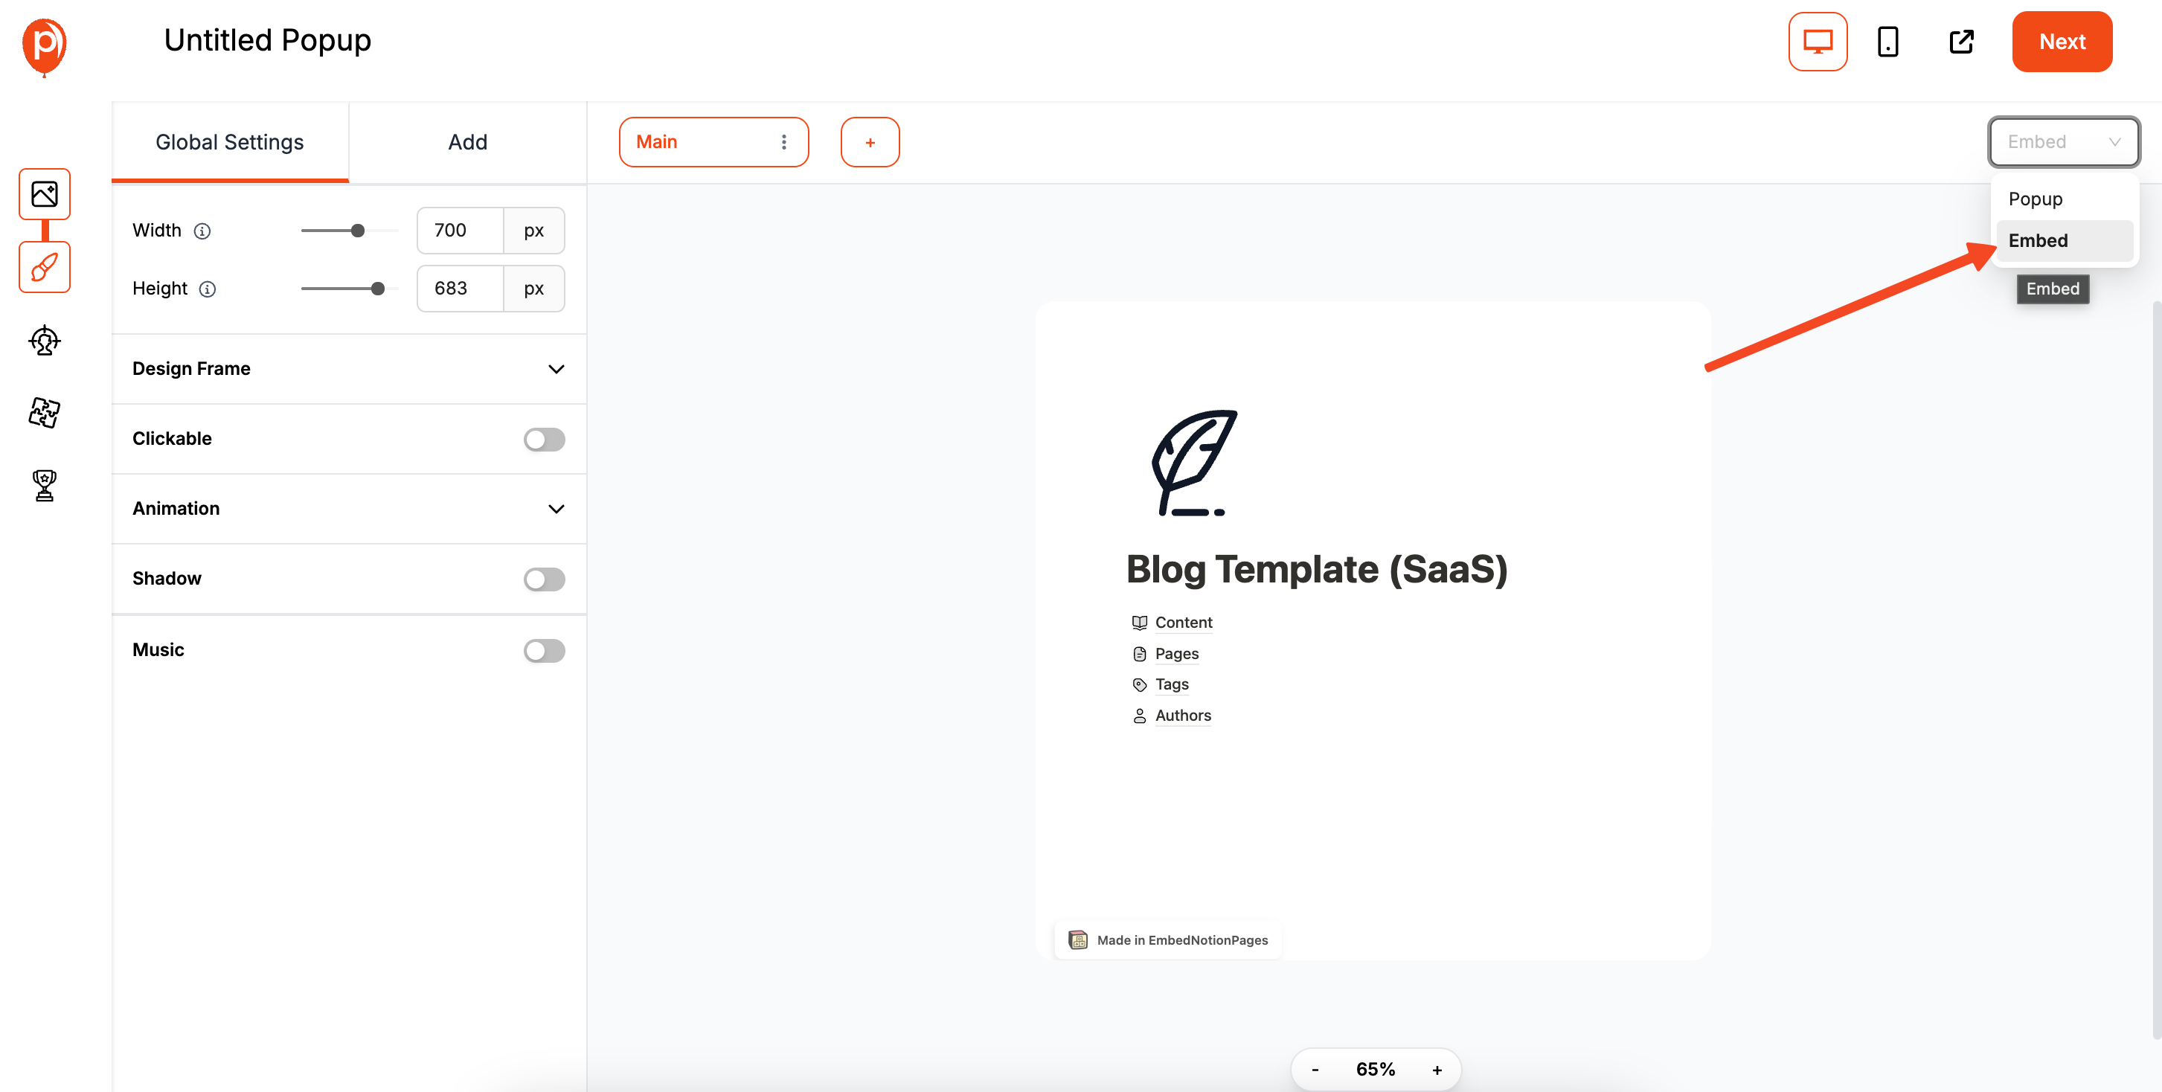
Task: Switch to the Add tab
Action: 467,142
